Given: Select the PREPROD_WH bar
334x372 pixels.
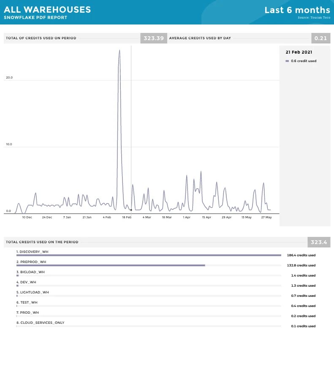Looking at the screenshot, I should [111, 265].
